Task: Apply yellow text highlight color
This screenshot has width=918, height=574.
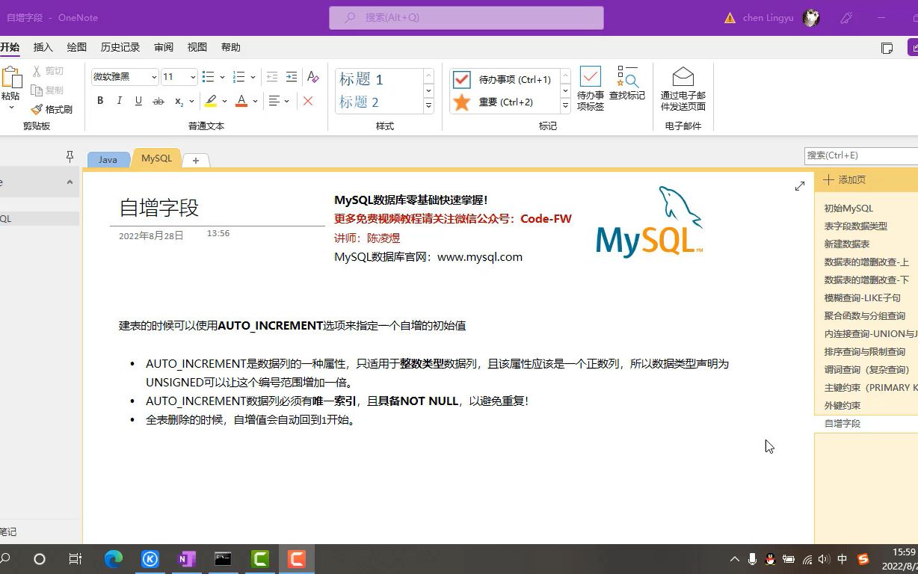Action: click(x=211, y=101)
